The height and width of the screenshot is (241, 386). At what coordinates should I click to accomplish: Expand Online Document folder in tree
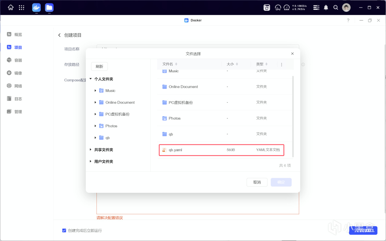(x=95, y=102)
